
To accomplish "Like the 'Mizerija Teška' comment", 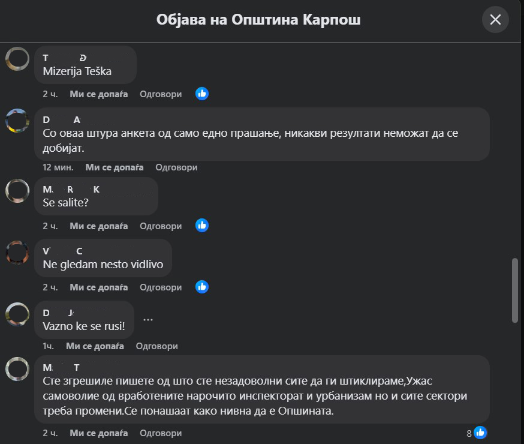I will pyautogui.click(x=98, y=94).
